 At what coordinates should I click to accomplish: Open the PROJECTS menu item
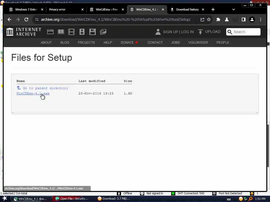86,42
